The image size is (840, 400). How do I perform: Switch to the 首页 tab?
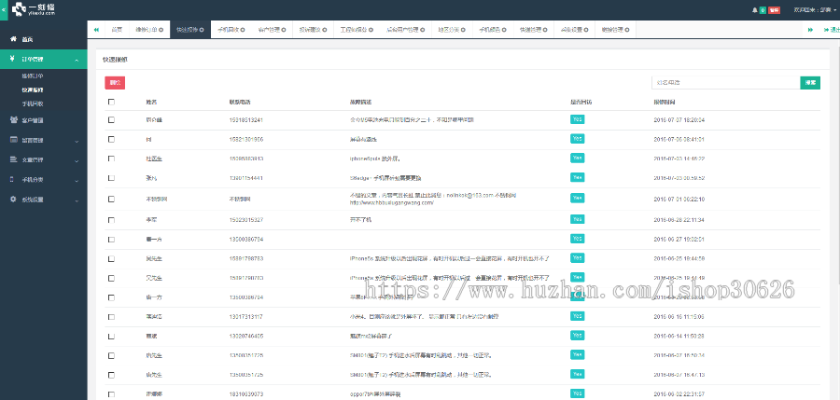(x=117, y=30)
